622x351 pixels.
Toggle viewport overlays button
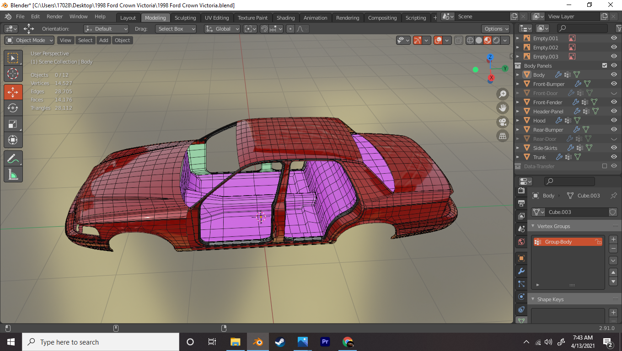(438, 40)
